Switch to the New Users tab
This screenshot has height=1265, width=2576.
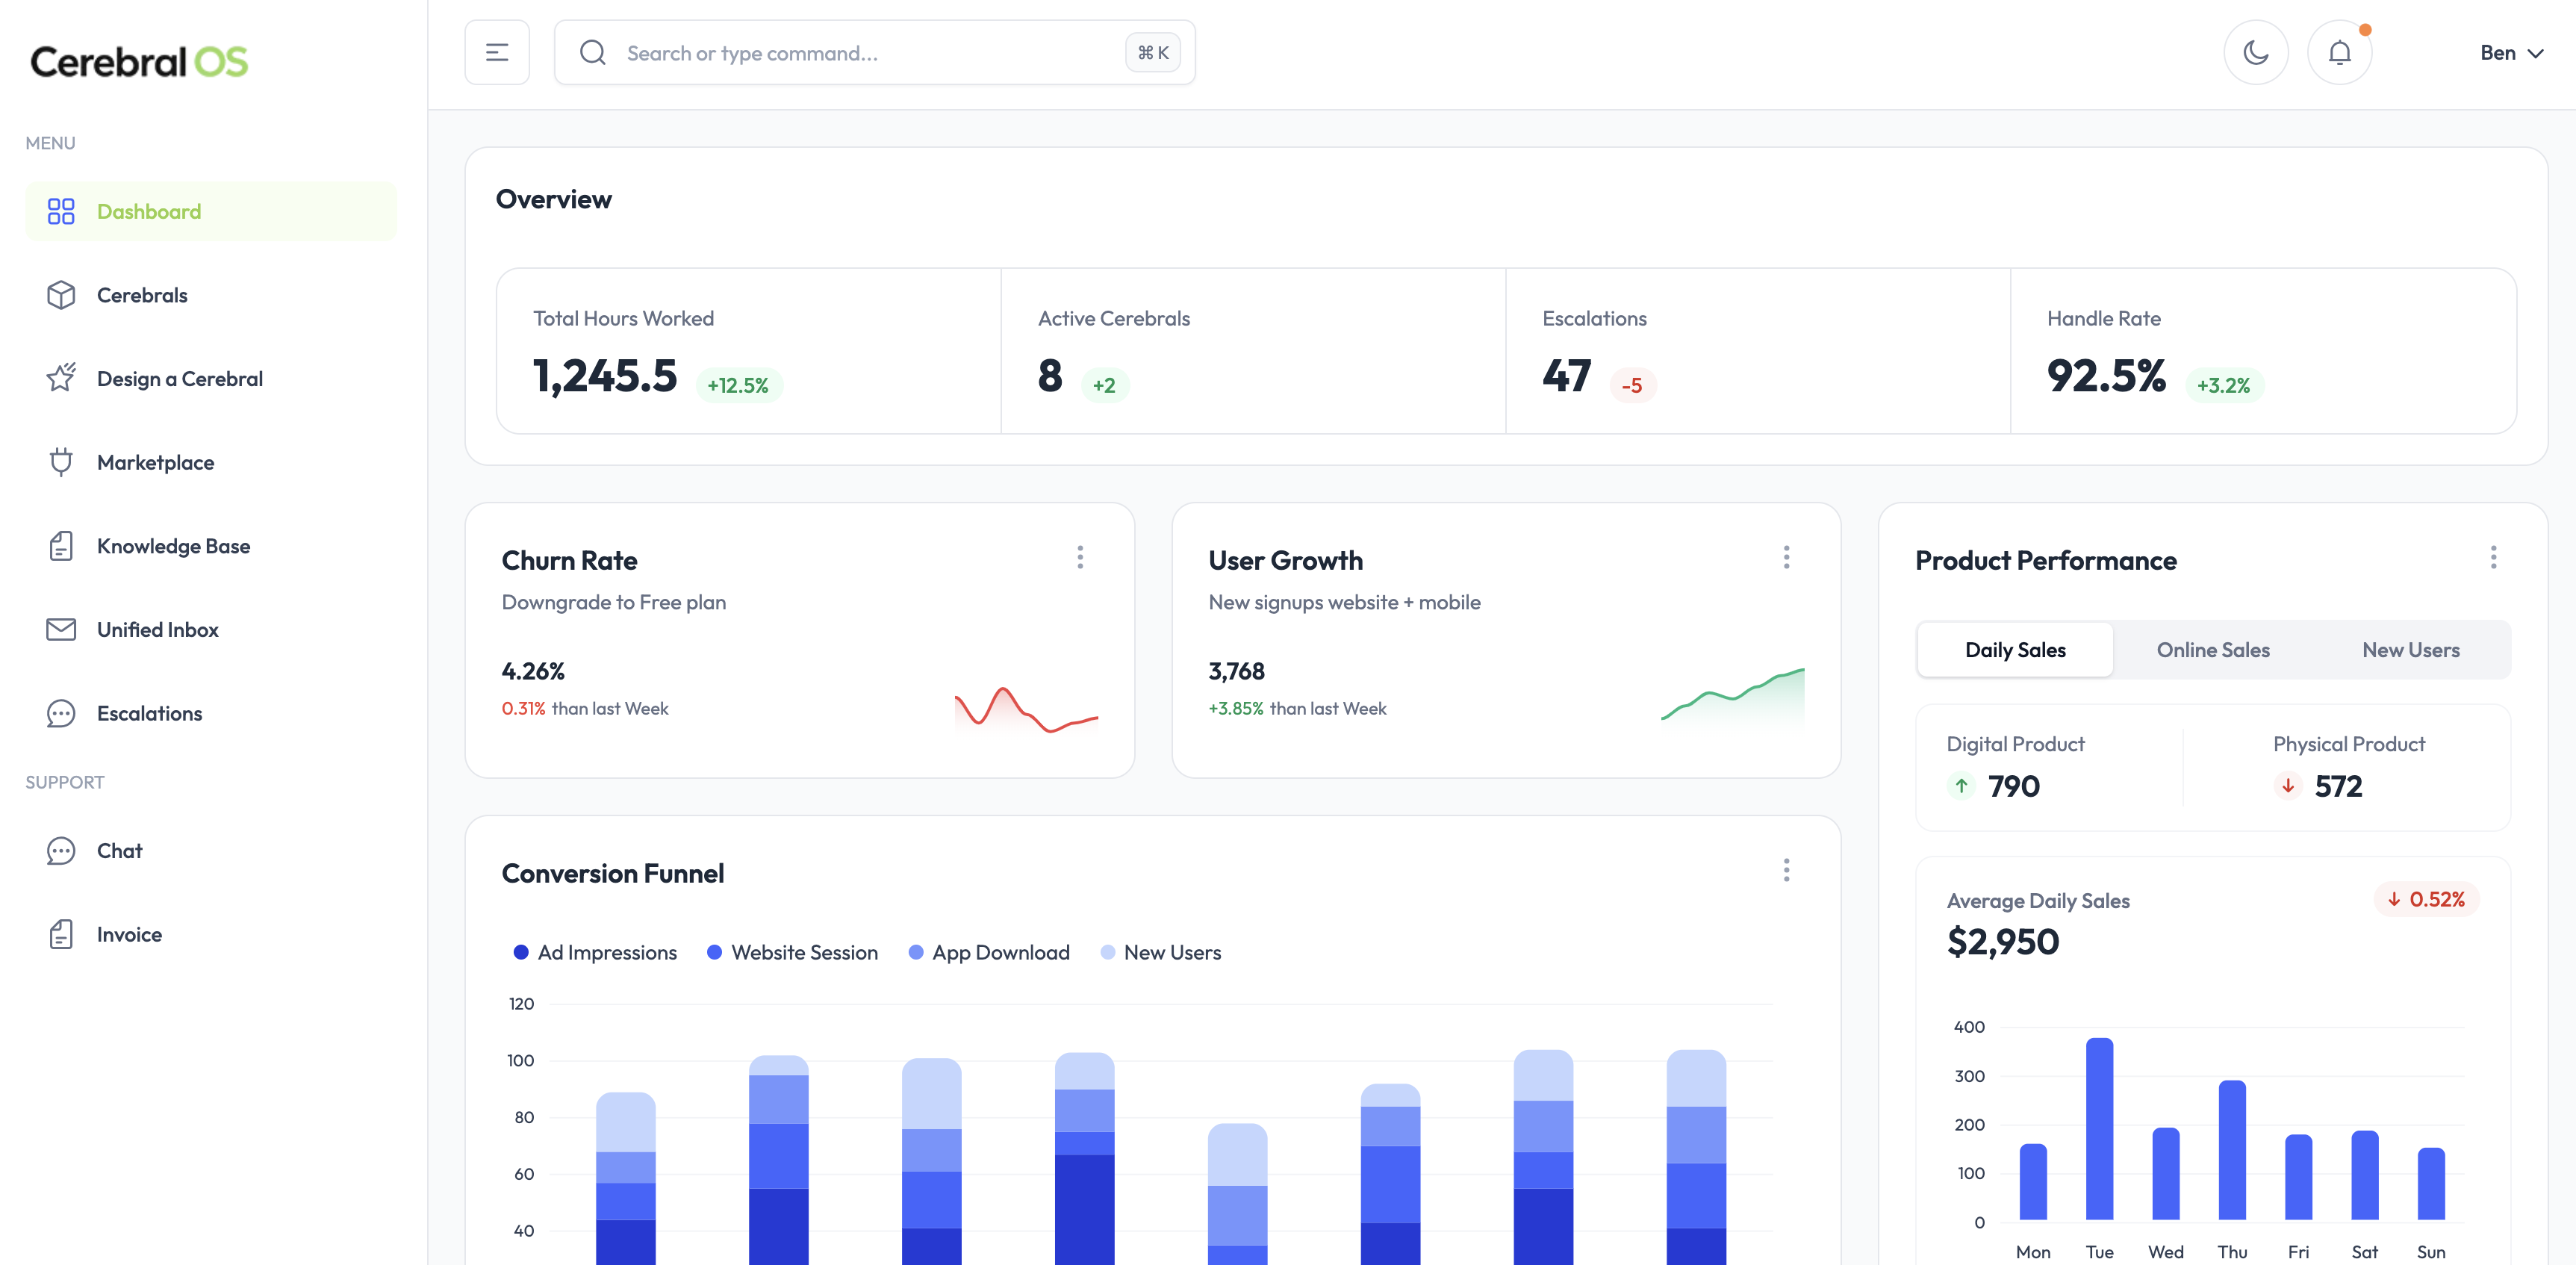(x=2410, y=650)
